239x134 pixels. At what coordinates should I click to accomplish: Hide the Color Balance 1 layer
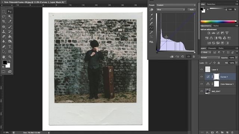coord(202,84)
